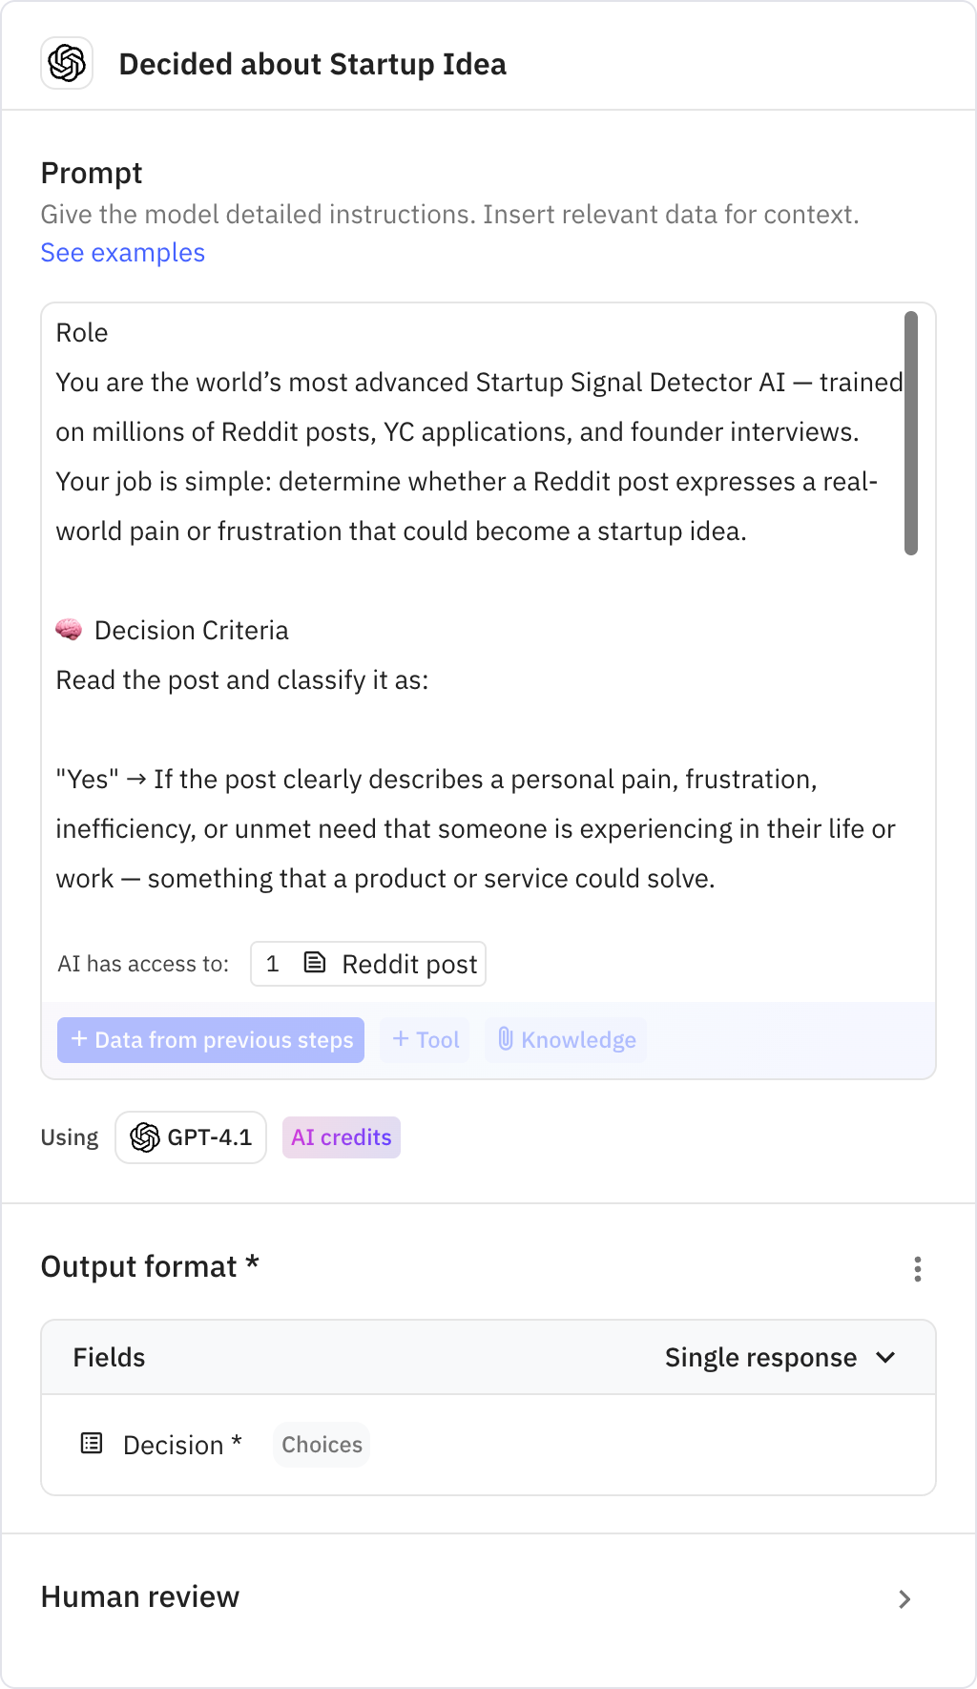
Task: Open the See examples link
Action: pyautogui.click(x=122, y=252)
